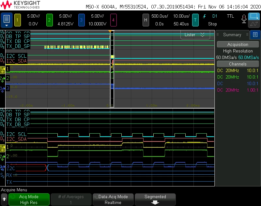261x206 pixels.
Task: Open the Acquisition section header
Action: 238,44
